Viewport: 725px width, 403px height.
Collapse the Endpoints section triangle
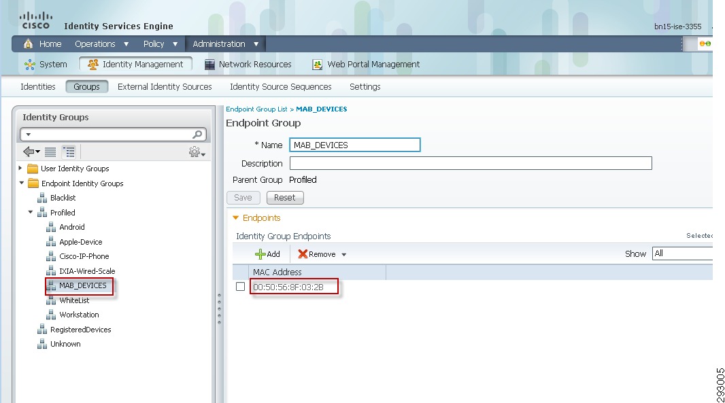coord(236,217)
